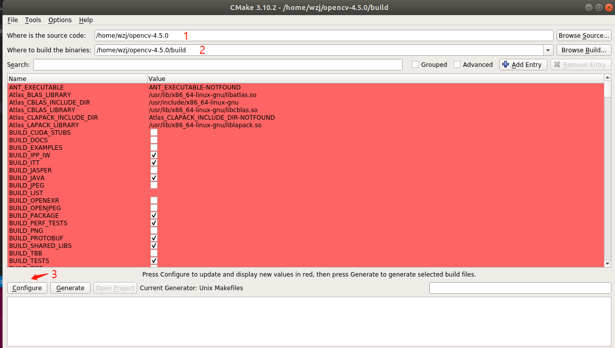
Task: Select the Atlas_CBLAS_INCLUDE_DIR entry name
Action: click(49, 103)
